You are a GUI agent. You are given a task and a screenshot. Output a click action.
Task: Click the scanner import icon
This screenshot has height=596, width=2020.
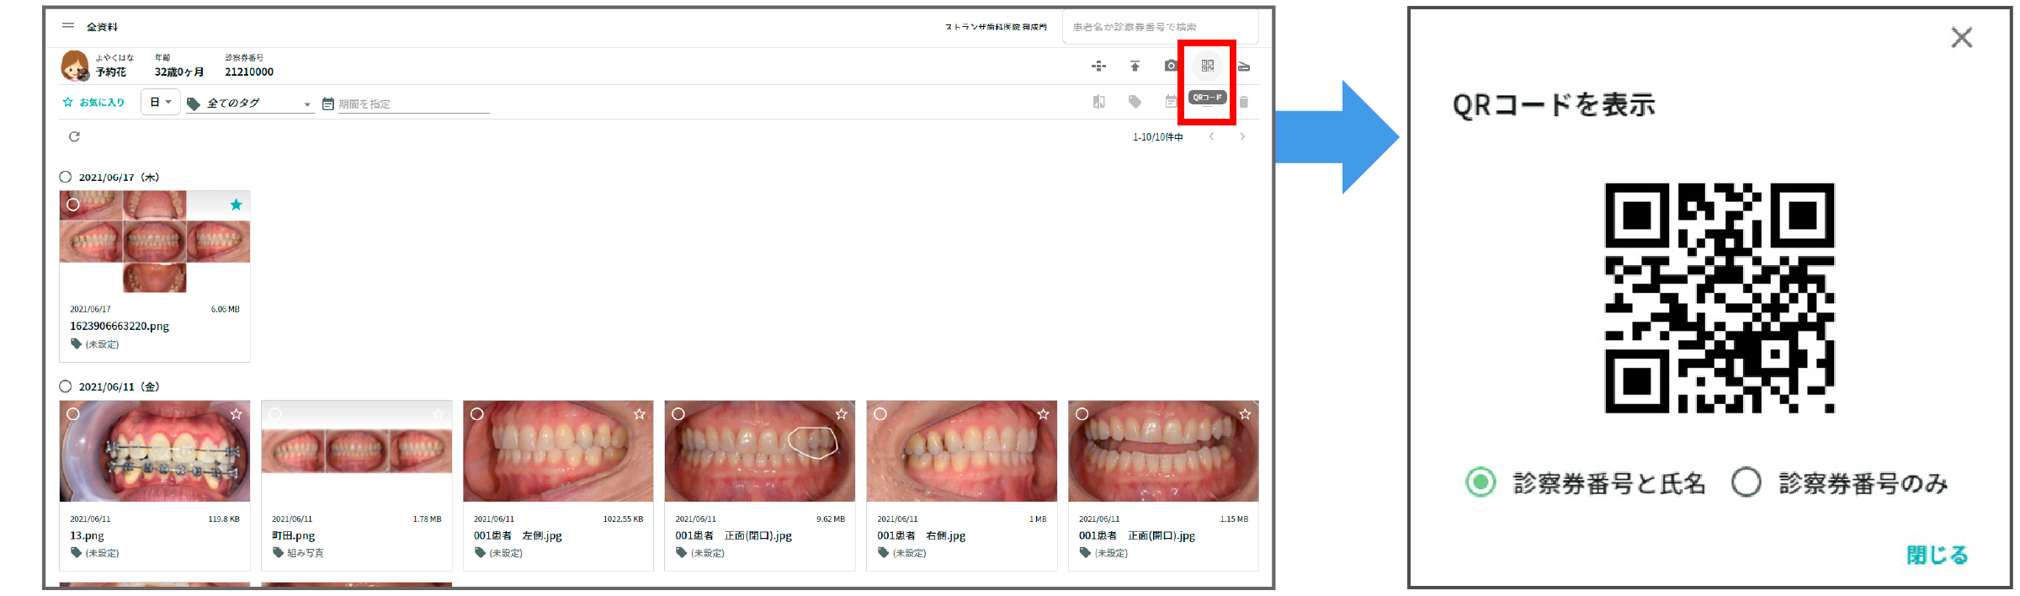(1244, 66)
